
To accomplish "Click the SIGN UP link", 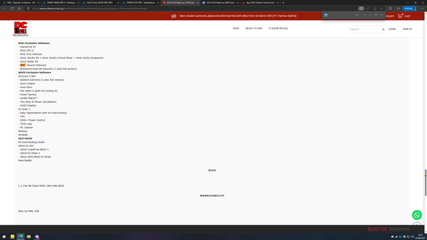I will click(x=408, y=29).
